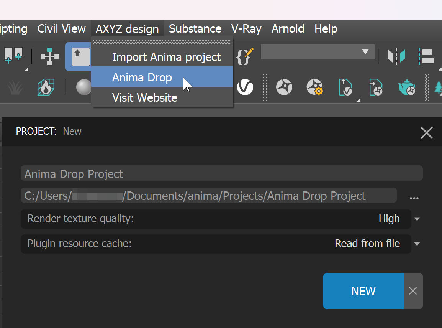
Task: Expand Plugin resource cache dropdown arrow
Action: tap(417, 244)
